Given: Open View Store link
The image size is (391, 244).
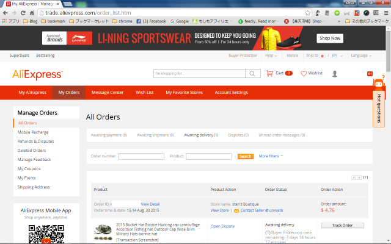Looking at the screenshot, I should click(x=219, y=210).
